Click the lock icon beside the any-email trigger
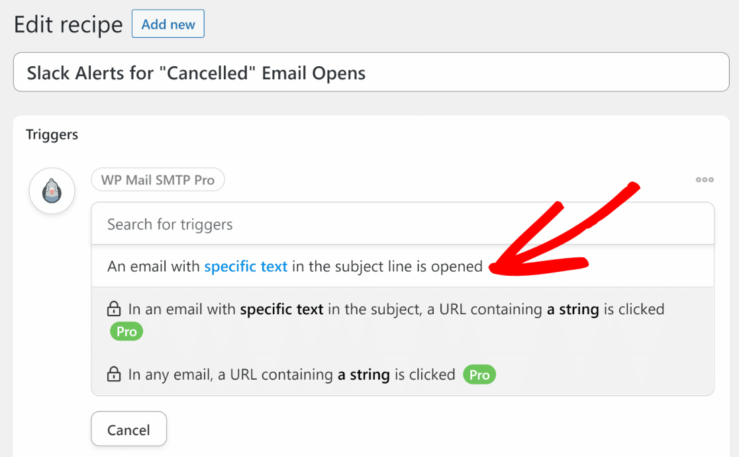 (114, 374)
